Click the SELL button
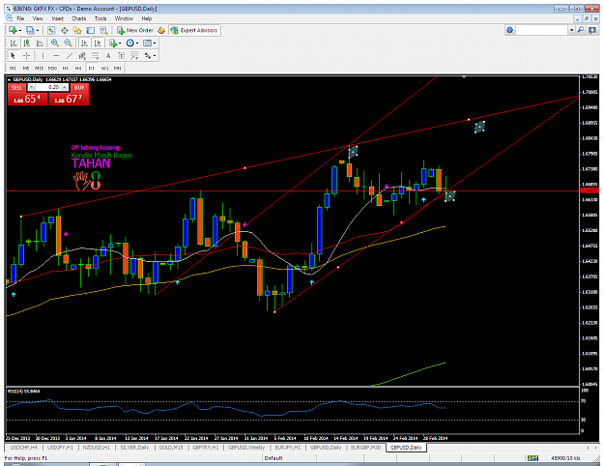Image resolution: width=604 pixels, height=466 pixels. (x=16, y=87)
